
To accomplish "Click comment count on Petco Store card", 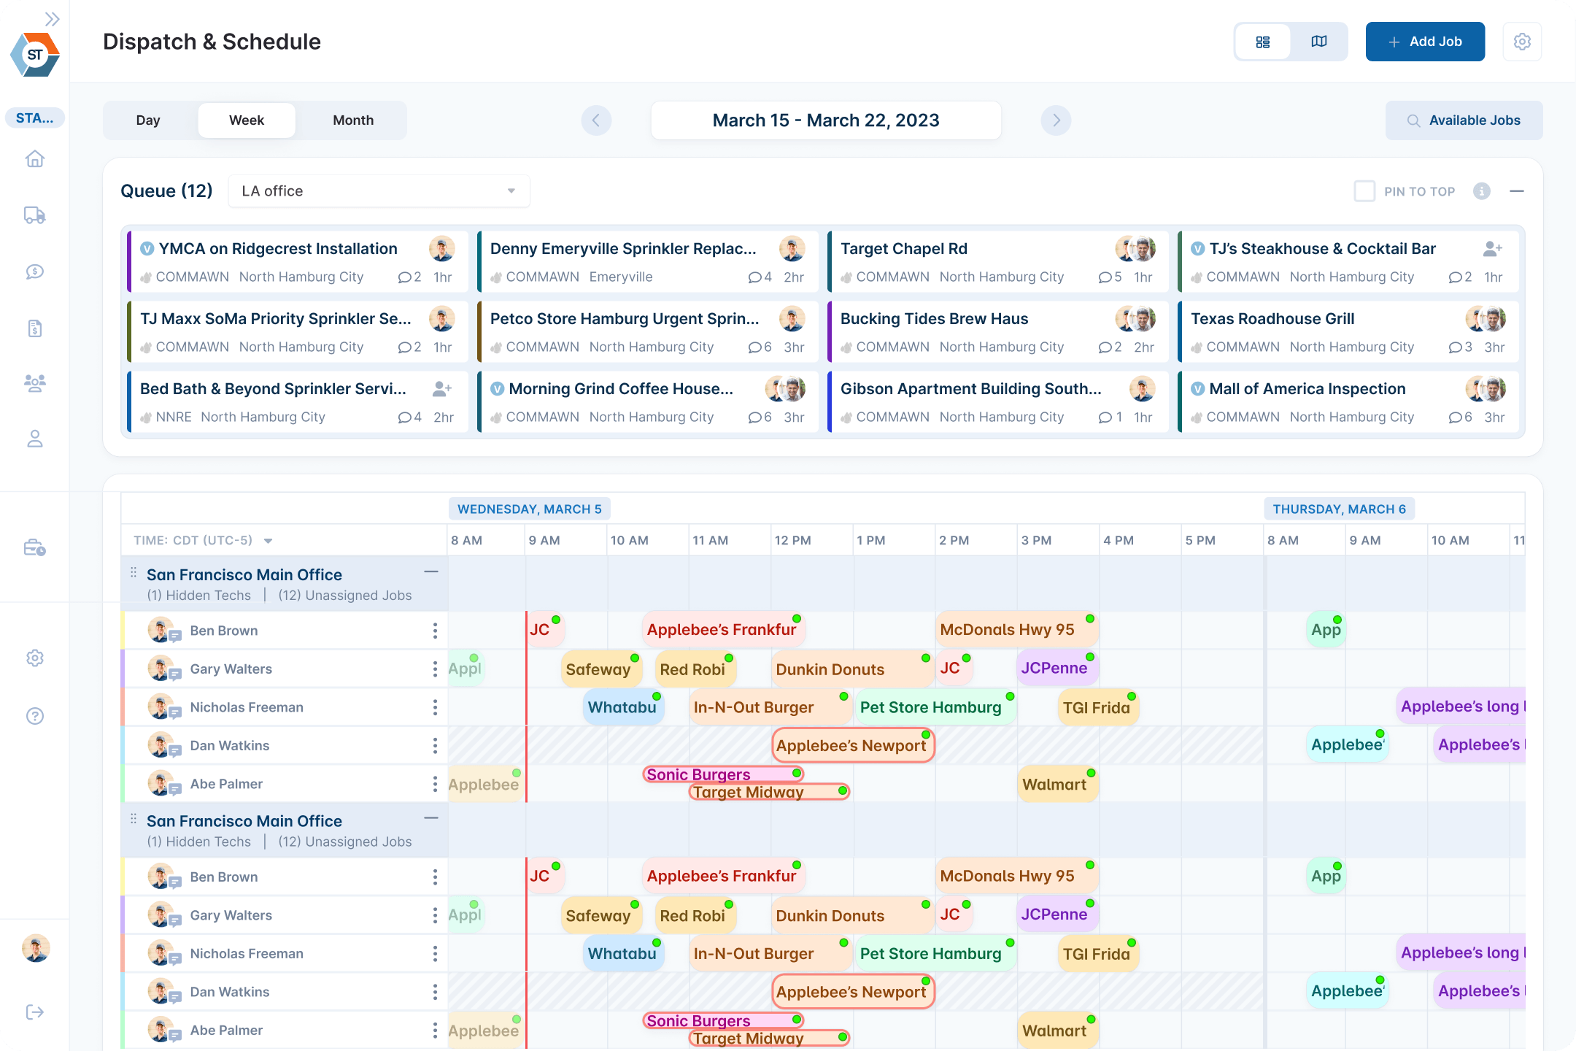I will pos(760,347).
